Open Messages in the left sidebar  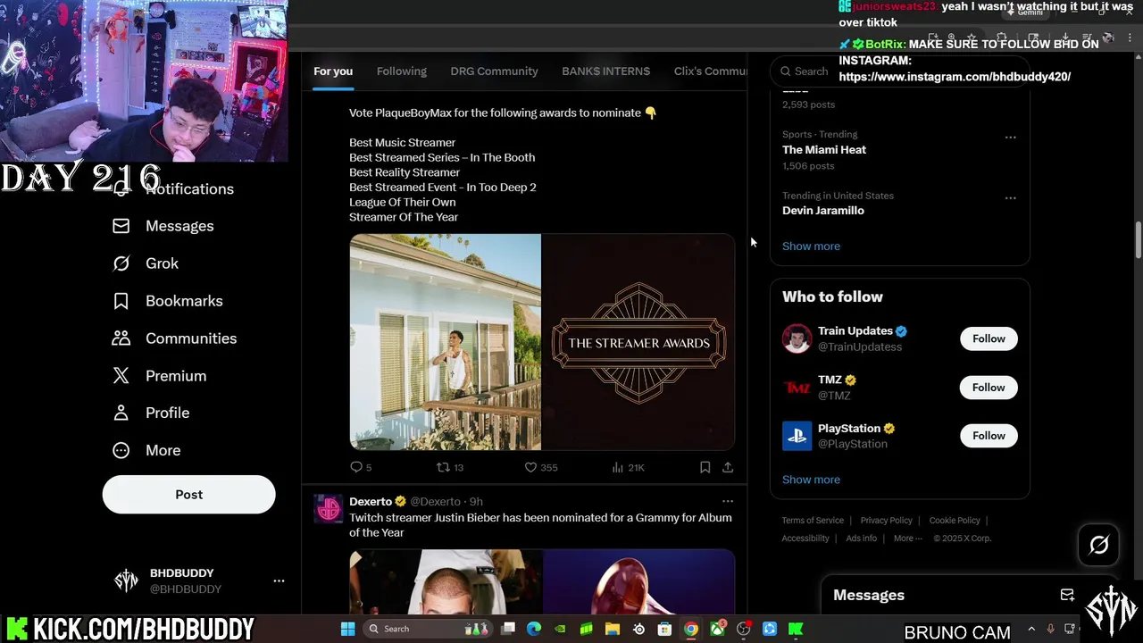click(163, 226)
